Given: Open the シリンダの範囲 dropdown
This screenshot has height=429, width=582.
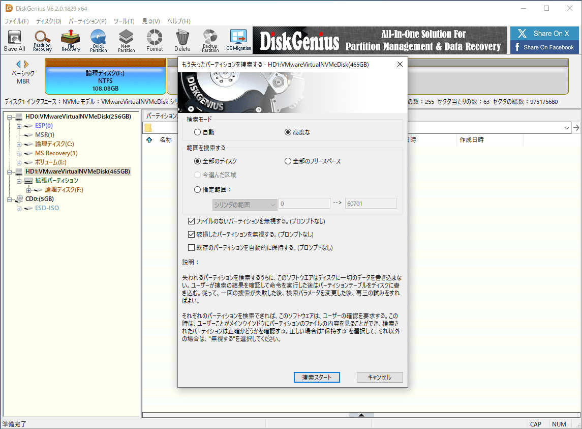Looking at the screenshot, I should click(244, 205).
